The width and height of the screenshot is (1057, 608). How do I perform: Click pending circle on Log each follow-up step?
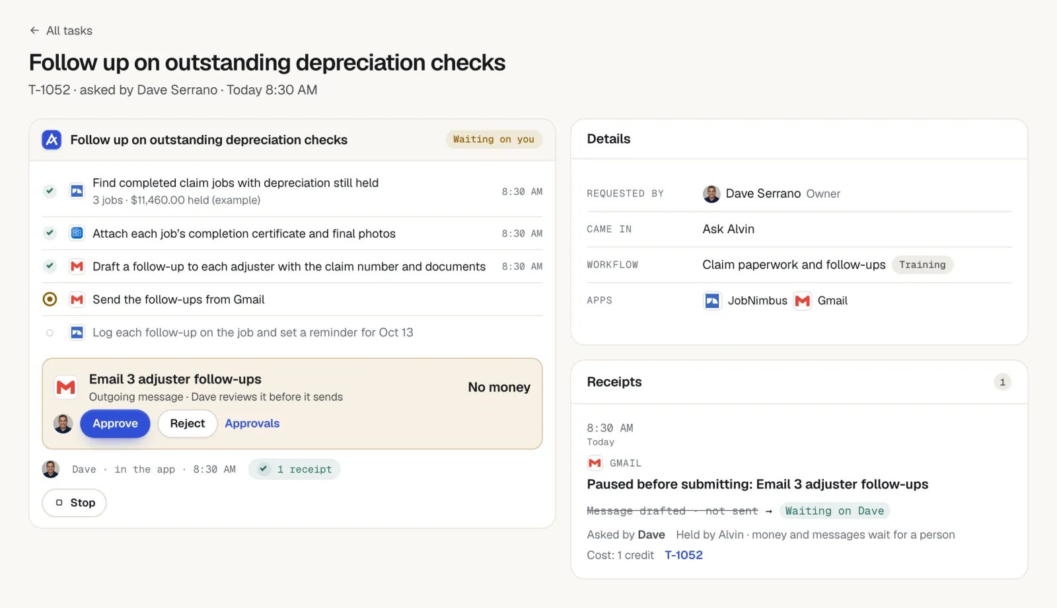(50, 333)
